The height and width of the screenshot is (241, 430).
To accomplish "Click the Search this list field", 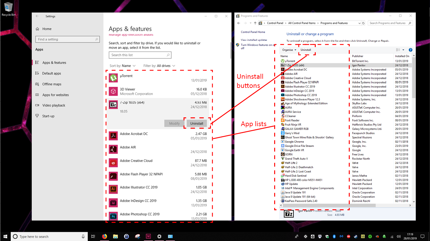I will [140, 55].
